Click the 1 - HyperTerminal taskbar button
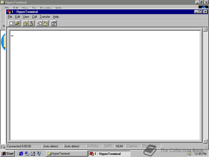 (x=109, y=154)
